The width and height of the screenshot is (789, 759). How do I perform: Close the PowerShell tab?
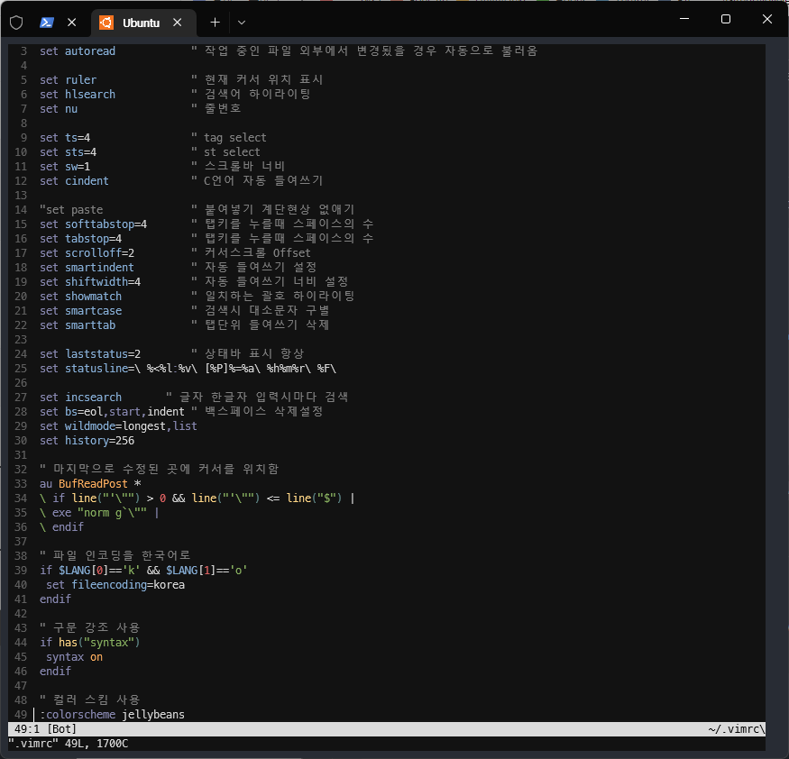pos(71,23)
